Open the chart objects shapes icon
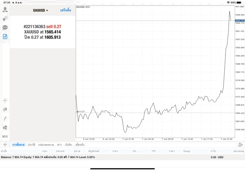Image resolution: width=245 pixels, height=171 pixels. click(5, 127)
